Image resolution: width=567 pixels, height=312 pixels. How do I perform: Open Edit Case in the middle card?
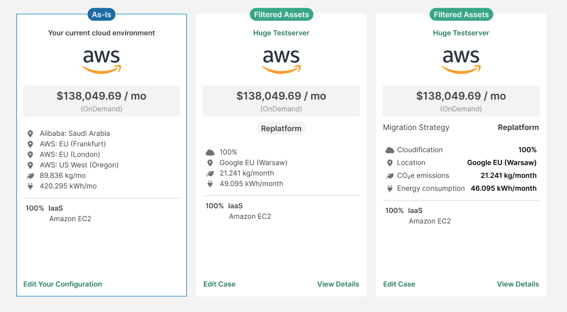219,284
